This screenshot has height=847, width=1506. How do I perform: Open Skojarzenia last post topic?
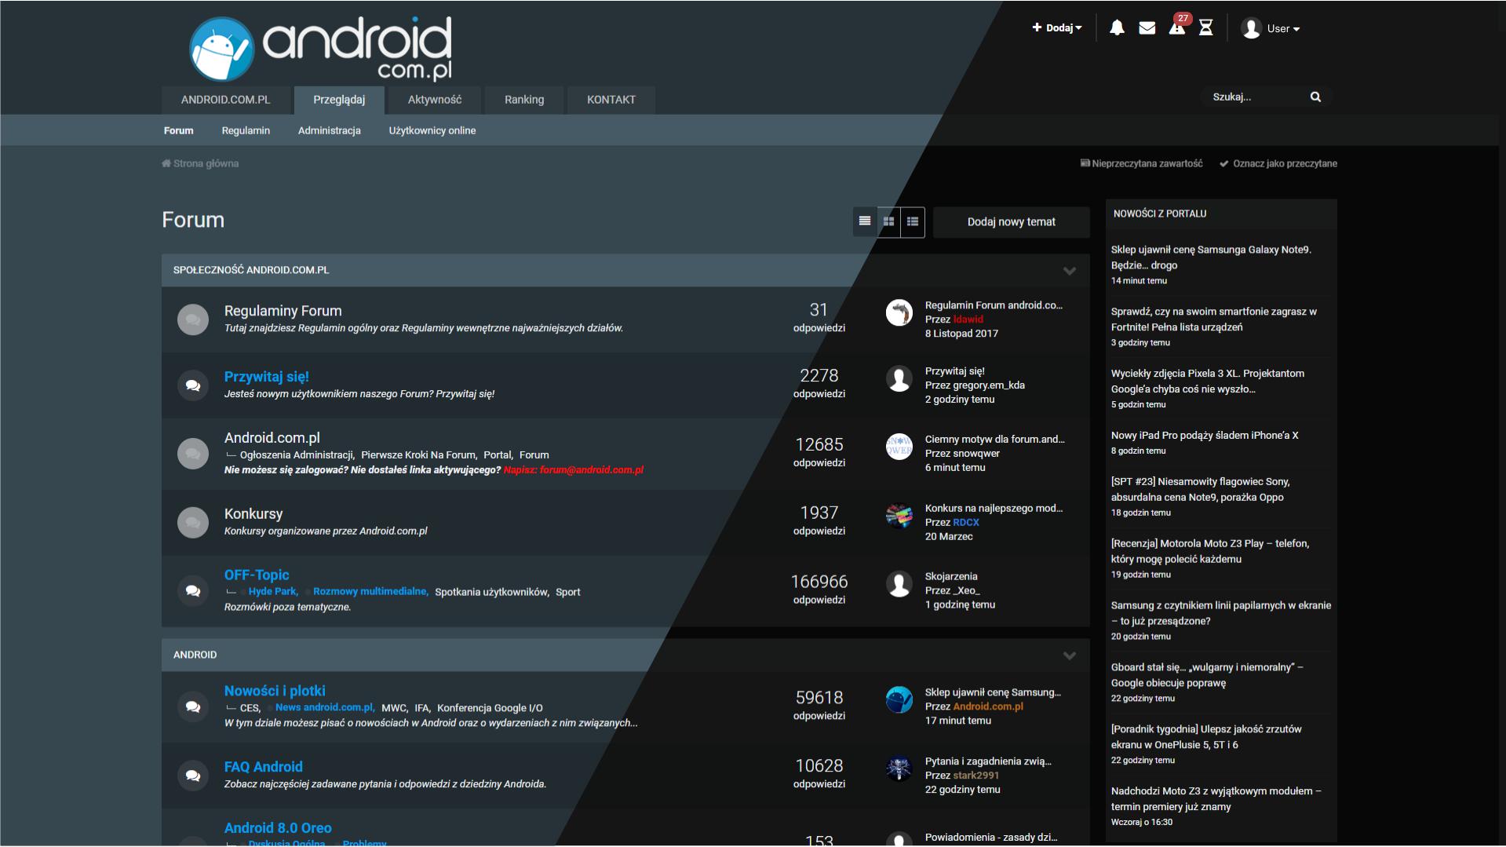[950, 577]
